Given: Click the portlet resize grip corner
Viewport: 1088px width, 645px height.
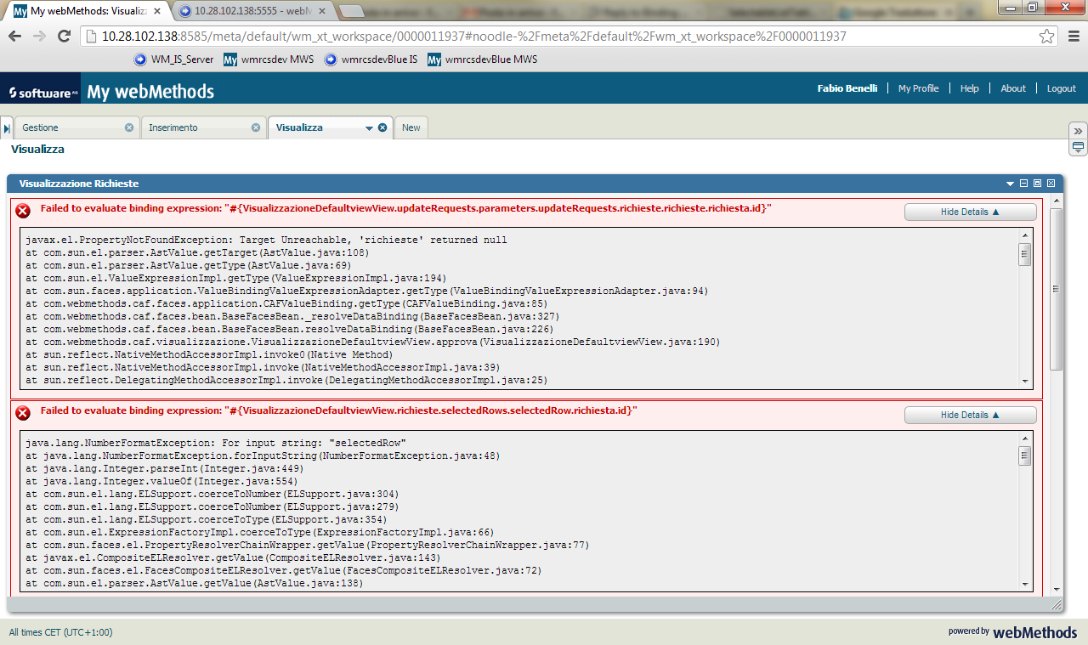Looking at the screenshot, I should [x=1057, y=605].
